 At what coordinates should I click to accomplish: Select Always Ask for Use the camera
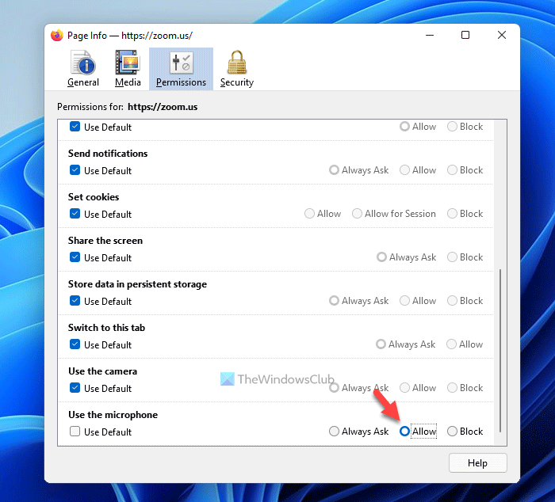tap(334, 388)
